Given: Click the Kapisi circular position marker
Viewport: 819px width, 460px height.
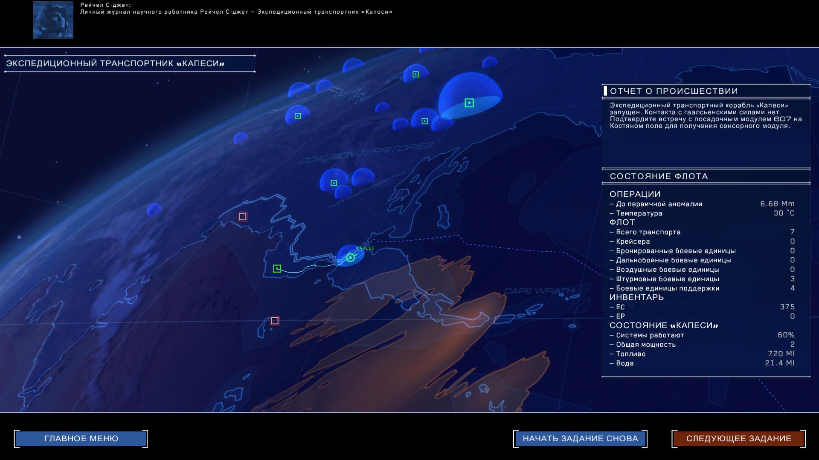Looking at the screenshot, I should click(x=350, y=257).
